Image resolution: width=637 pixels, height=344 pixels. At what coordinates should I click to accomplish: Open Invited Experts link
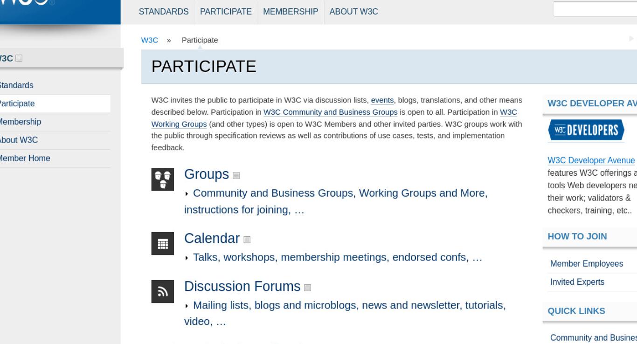pos(577,282)
